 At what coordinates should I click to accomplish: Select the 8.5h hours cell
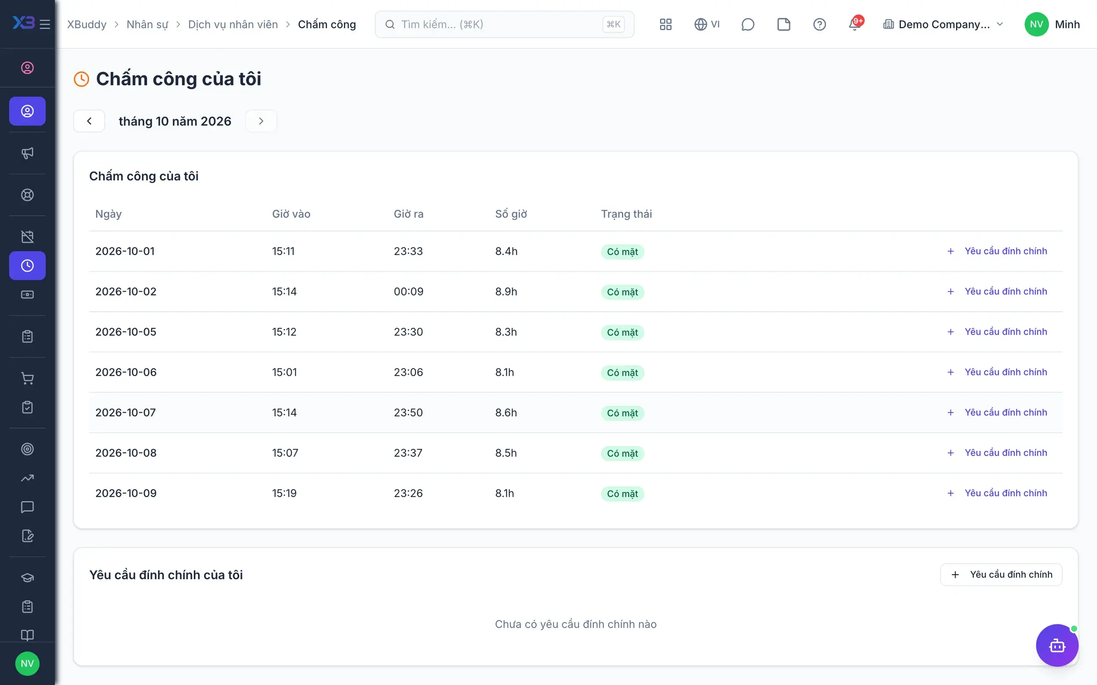click(506, 453)
